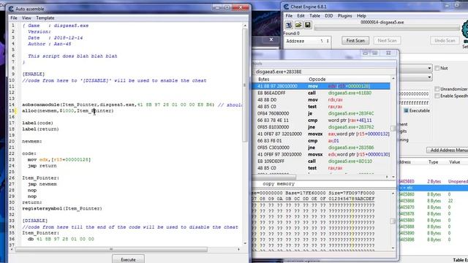This screenshot has height=263, width=468.
Task: Select the call disgaea5.exe+61E80 row
Action: [x=321, y=93]
